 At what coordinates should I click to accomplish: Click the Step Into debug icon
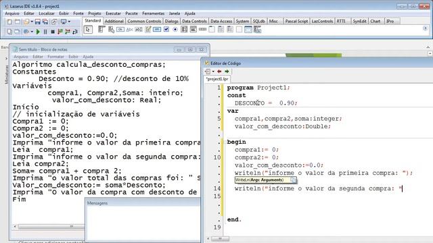(60, 32)
